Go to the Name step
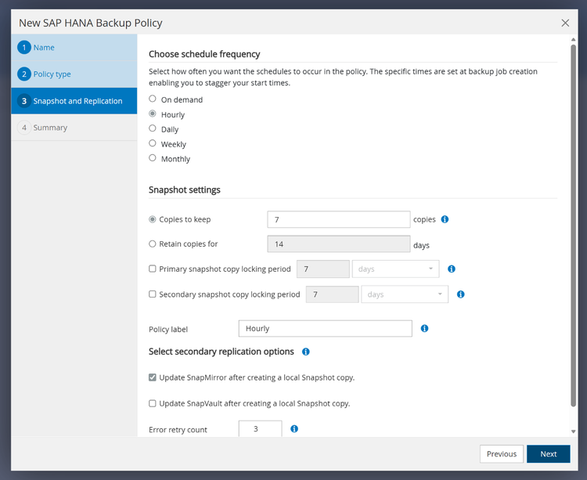Image resolution: width=587 pixels, height=480 pixels. [74, 48]
